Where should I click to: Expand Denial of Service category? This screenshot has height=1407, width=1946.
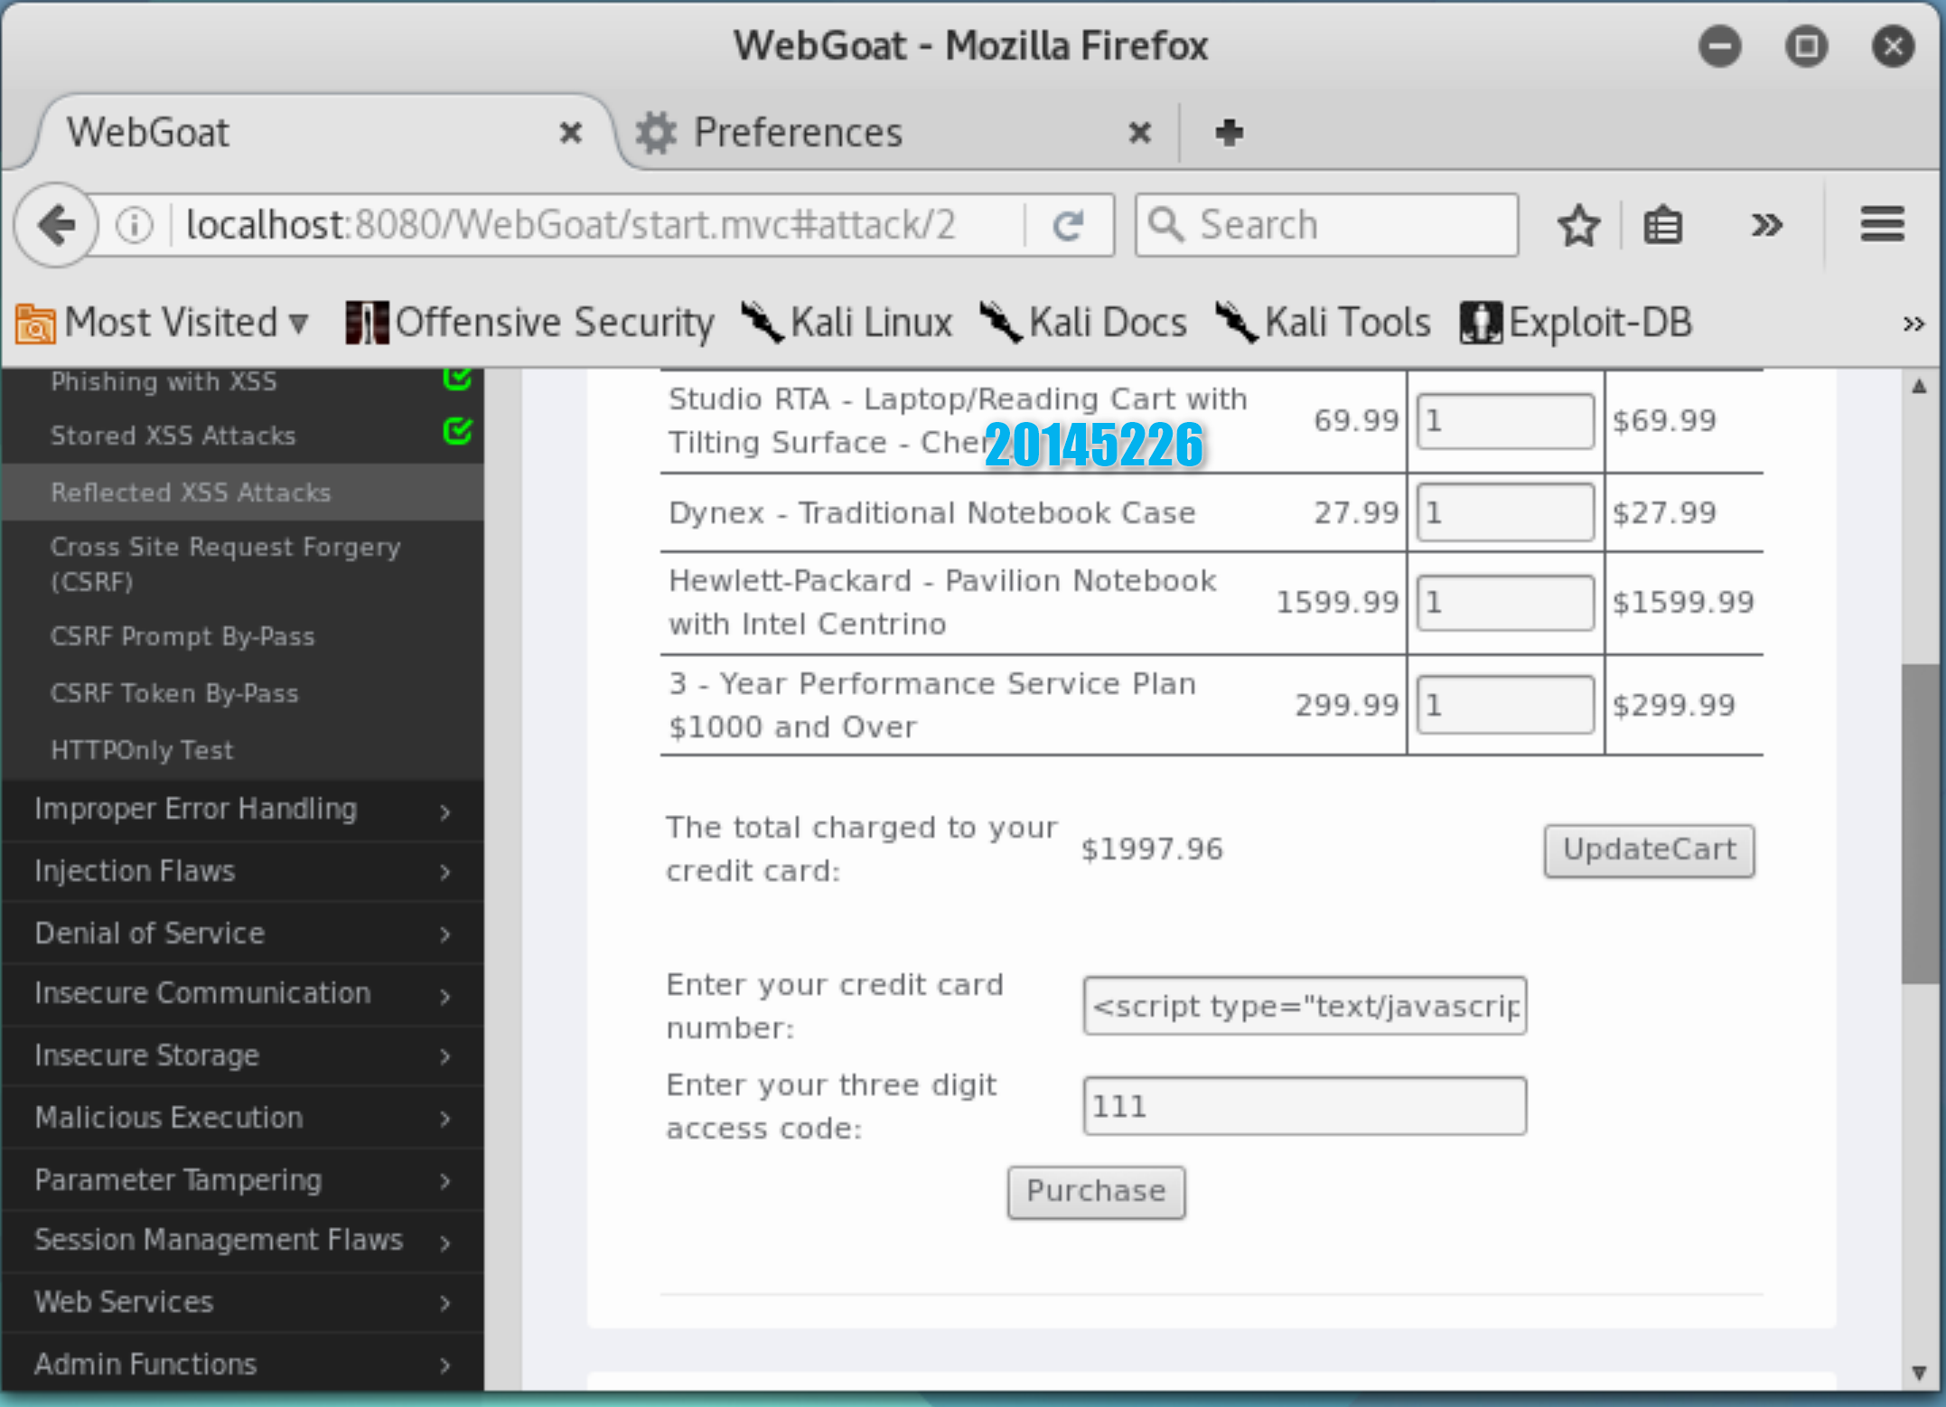(x=242, y=933)
